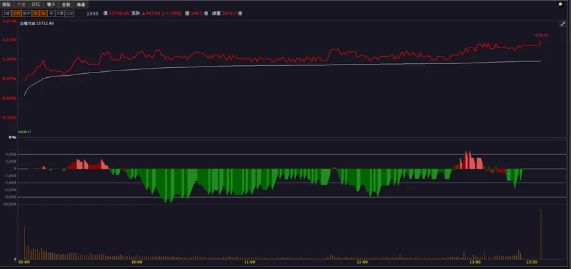
Task: Select the last tab after 金融
Action: point(81,5)
